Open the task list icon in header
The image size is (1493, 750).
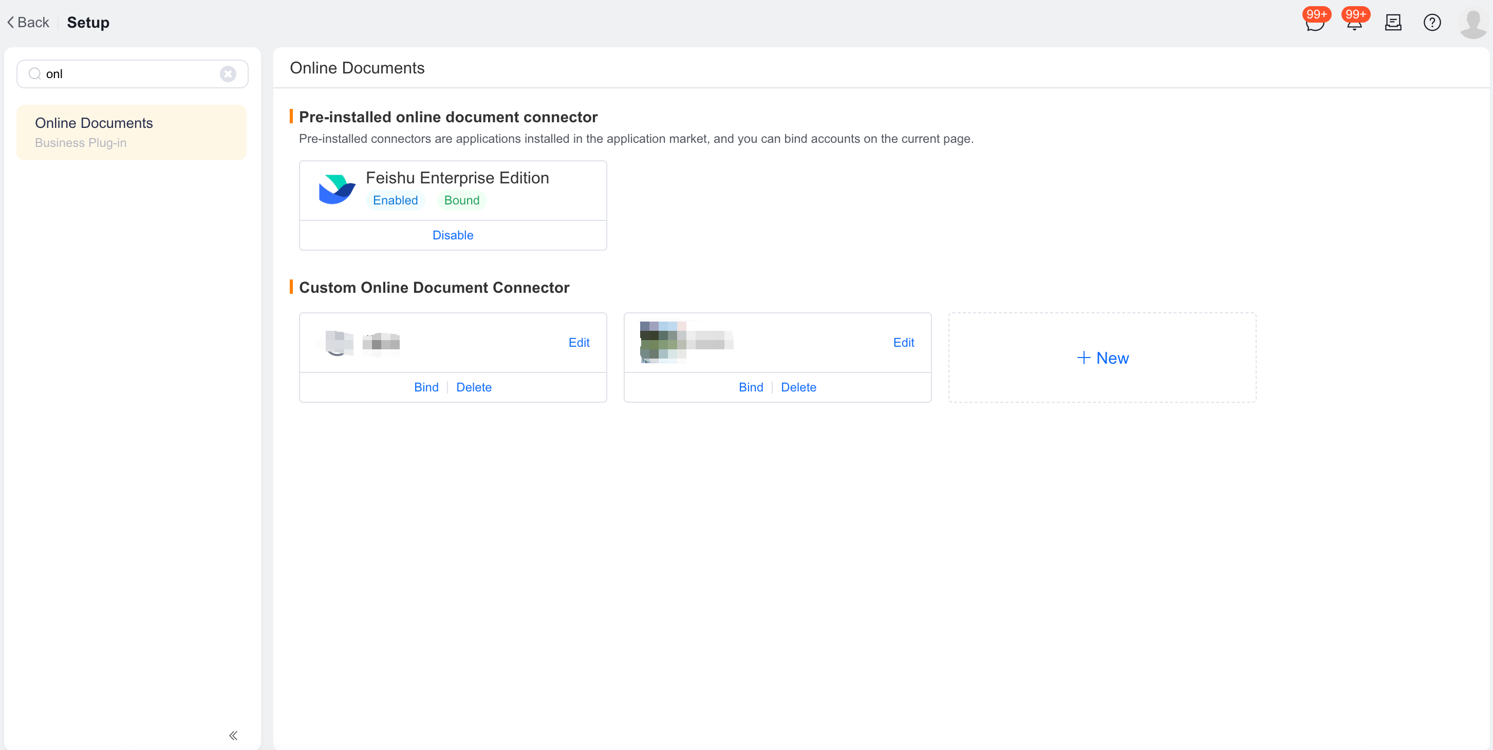[x=1393, y=23]
